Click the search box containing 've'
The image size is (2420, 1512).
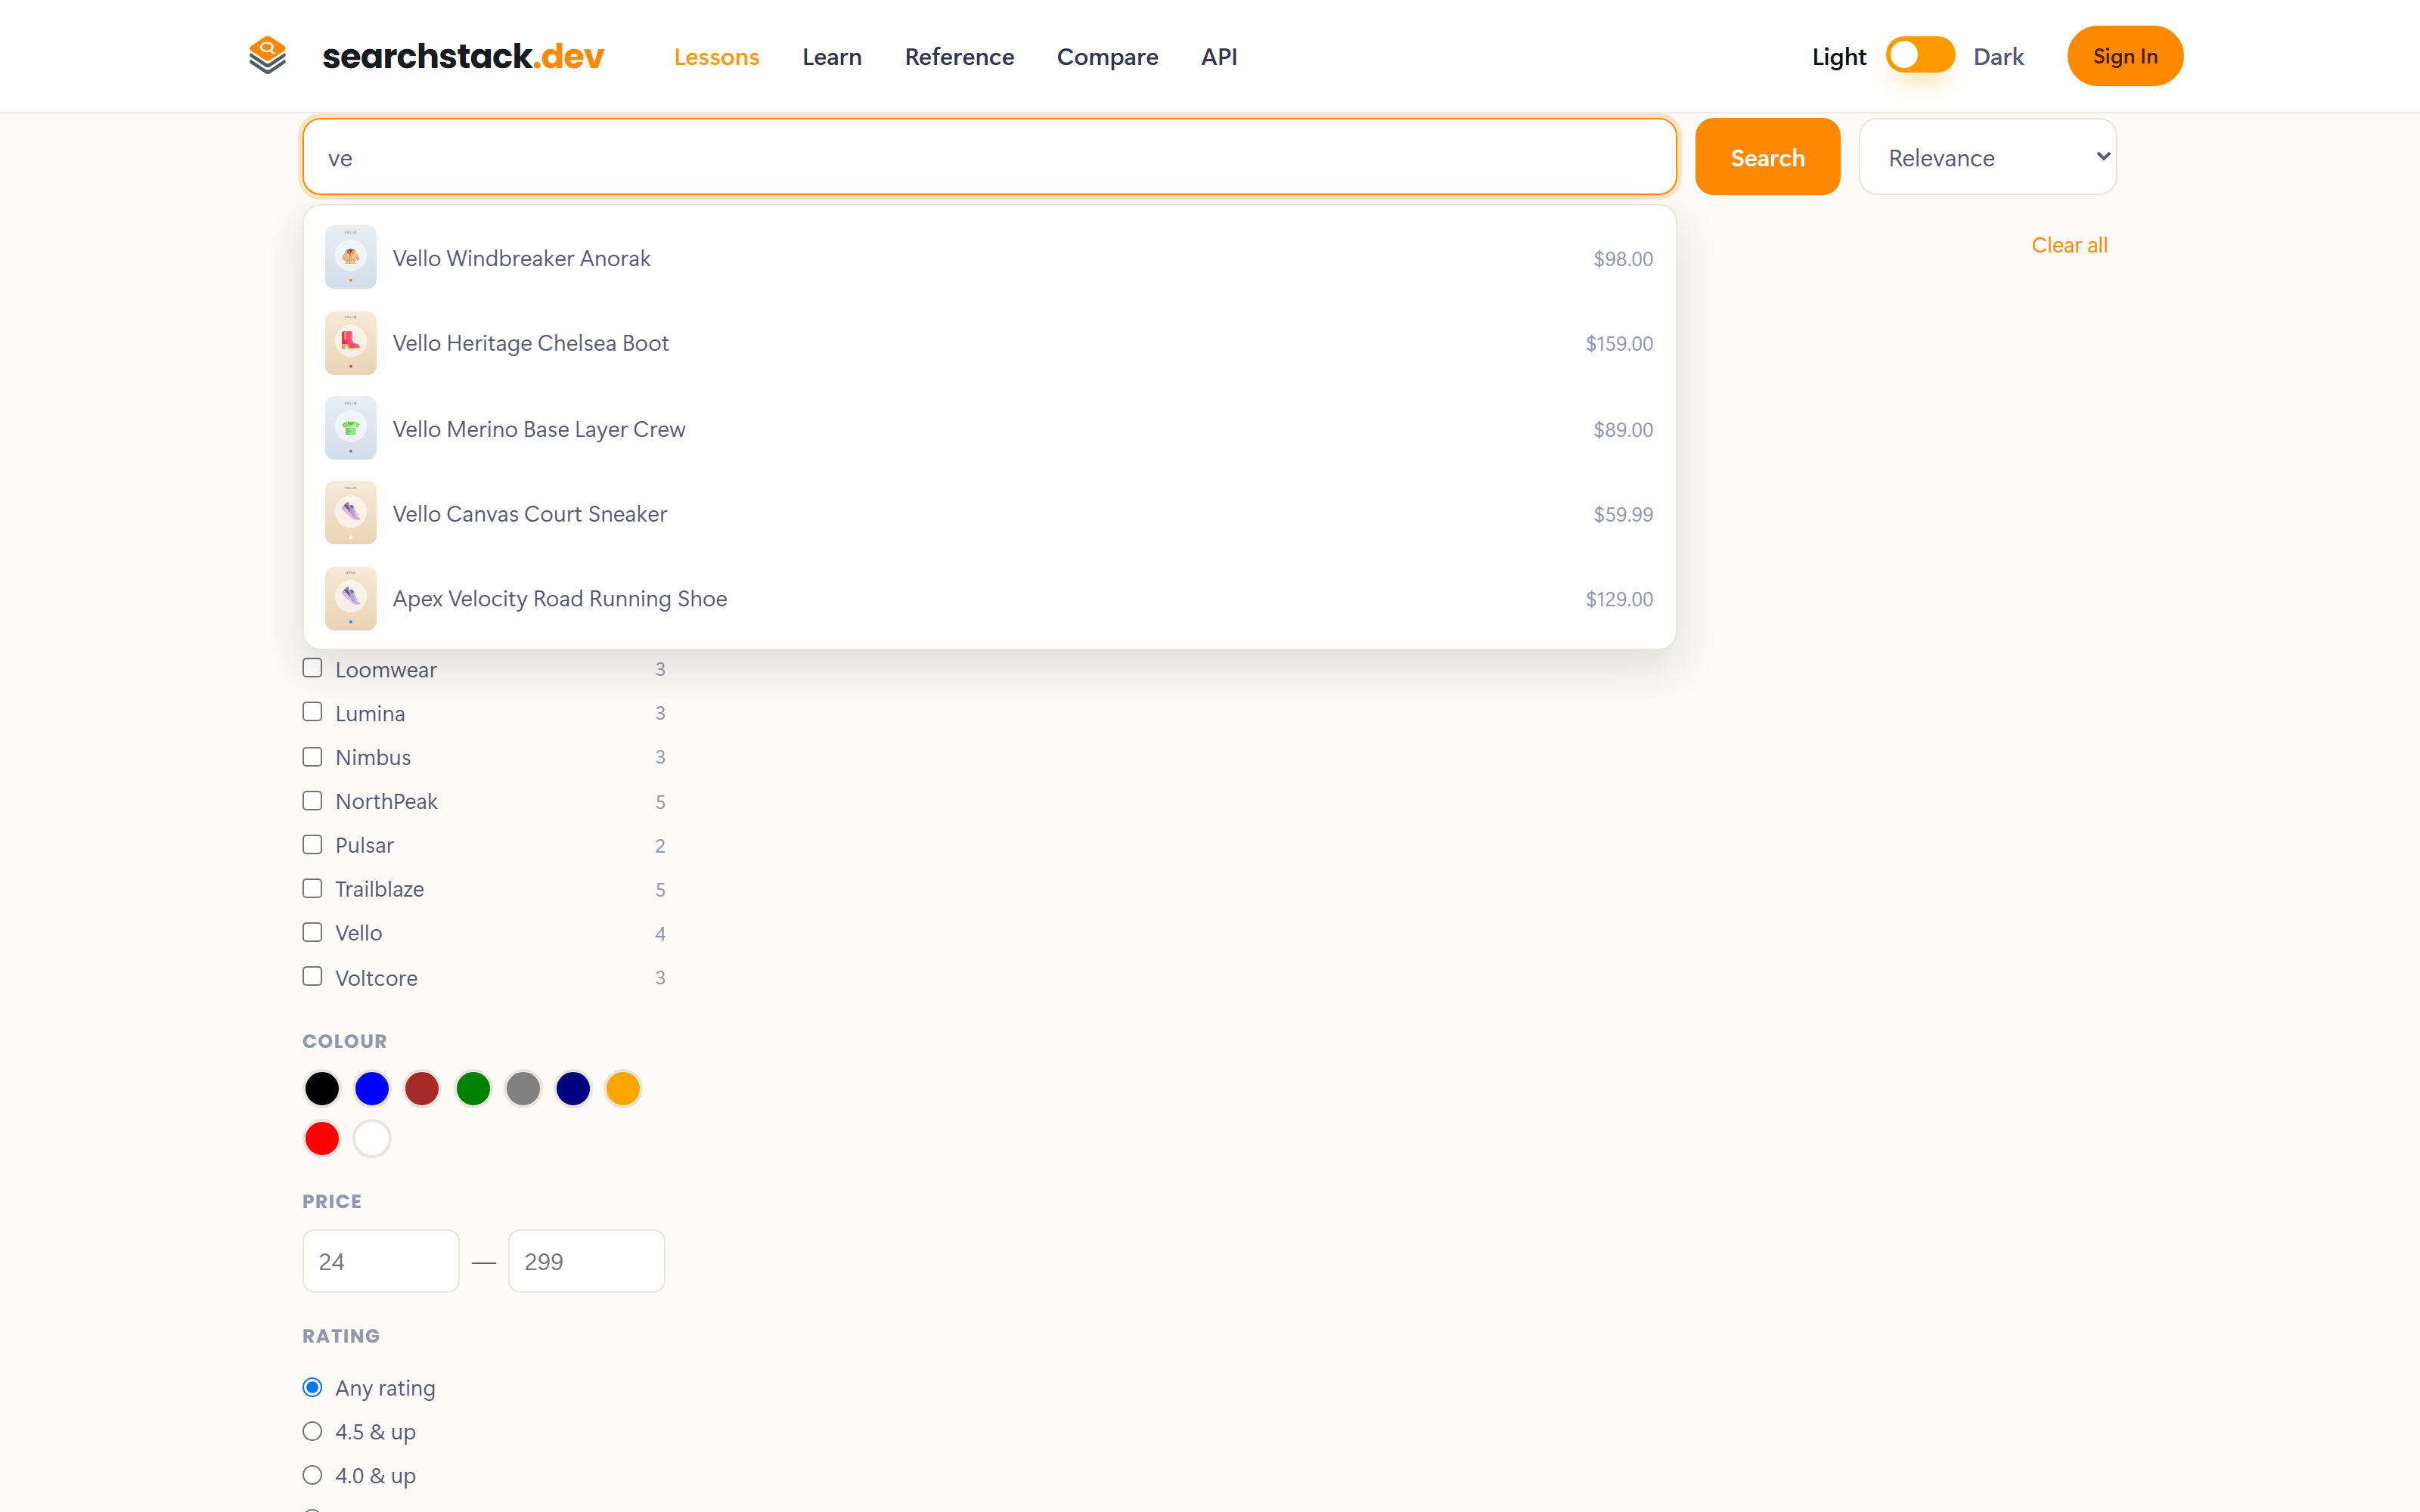tap(989, 157)
